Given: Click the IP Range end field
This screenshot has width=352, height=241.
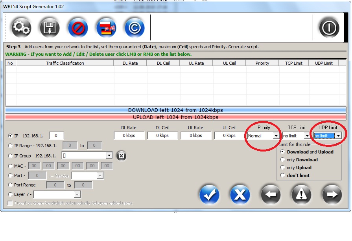Looking at the screenshot, I should pos(94,145).
